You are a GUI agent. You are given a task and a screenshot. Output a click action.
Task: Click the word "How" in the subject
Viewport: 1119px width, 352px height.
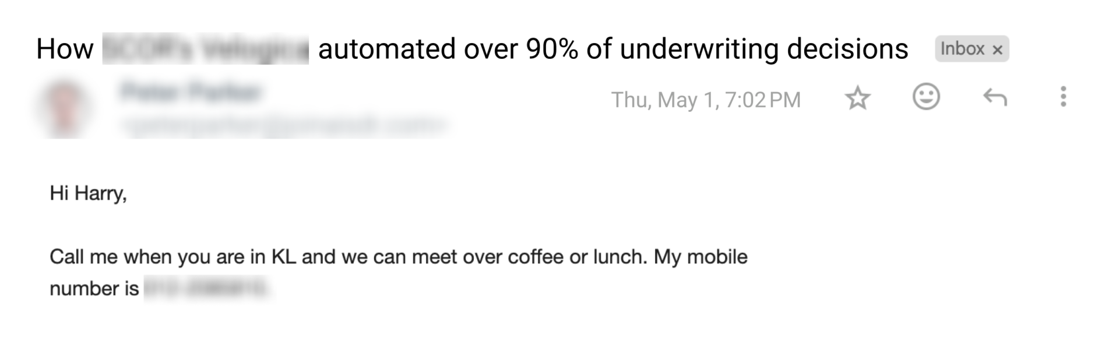(65, 49)
